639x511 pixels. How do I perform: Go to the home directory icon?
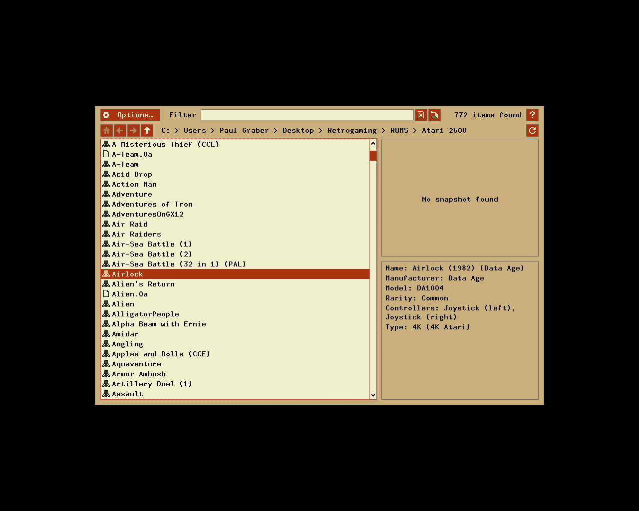coord(106,131)
